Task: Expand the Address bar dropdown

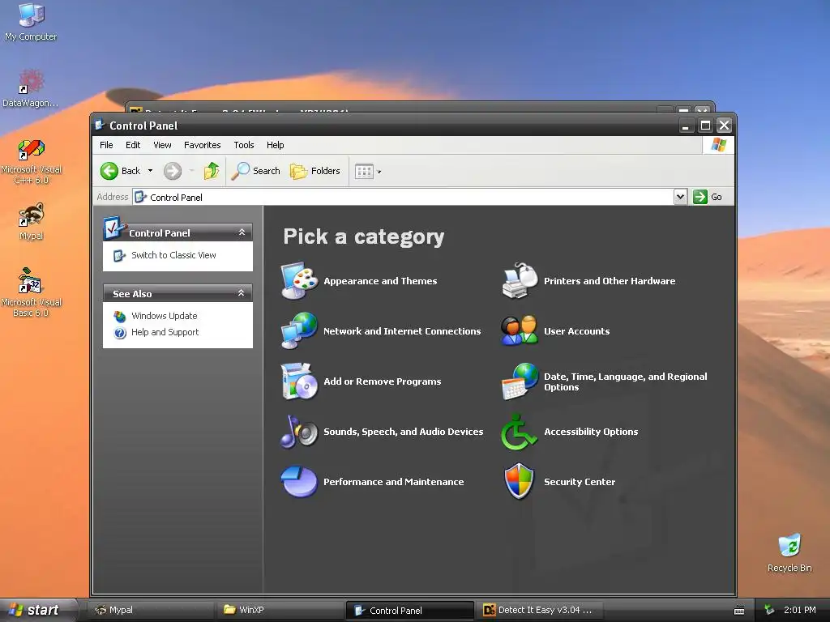Action: click(680, 197)
